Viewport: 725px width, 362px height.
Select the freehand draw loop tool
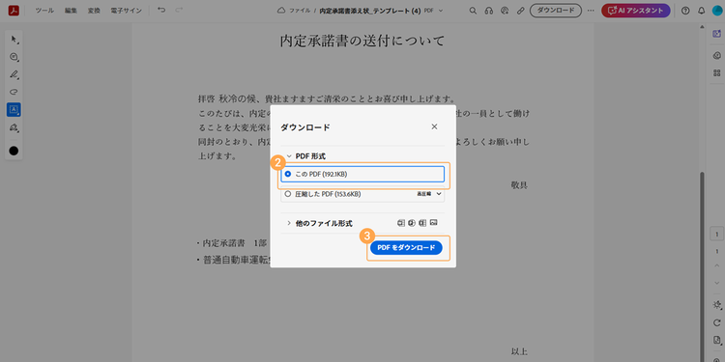[x=14, y=92]
